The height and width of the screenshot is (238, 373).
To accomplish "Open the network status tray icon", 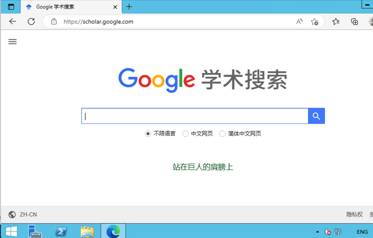I will point(338,231).
